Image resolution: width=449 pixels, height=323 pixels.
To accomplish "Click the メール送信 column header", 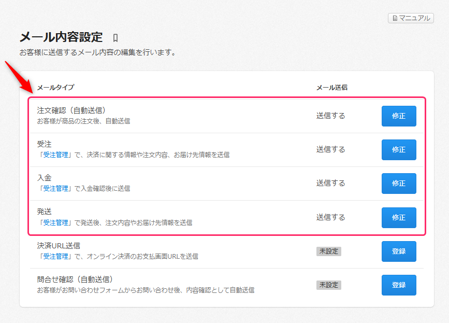I will 331,88.
